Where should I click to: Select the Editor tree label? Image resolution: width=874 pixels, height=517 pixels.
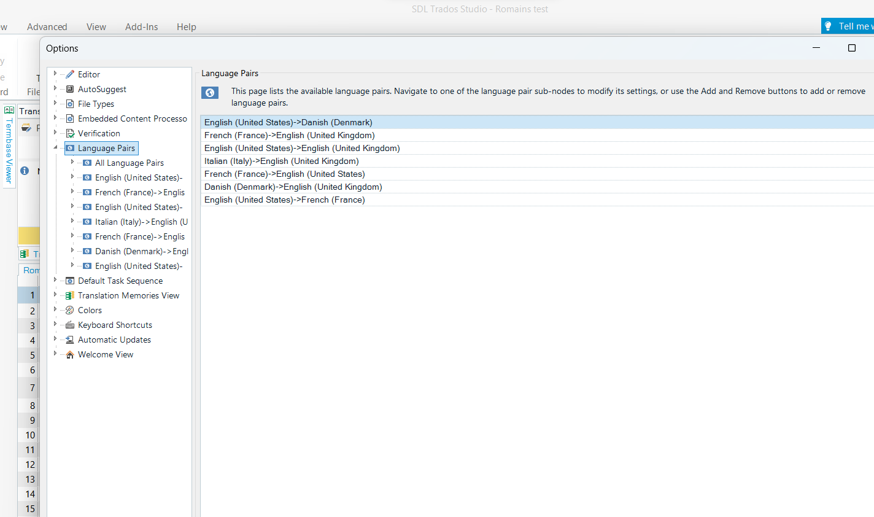(x=89, y=74)
